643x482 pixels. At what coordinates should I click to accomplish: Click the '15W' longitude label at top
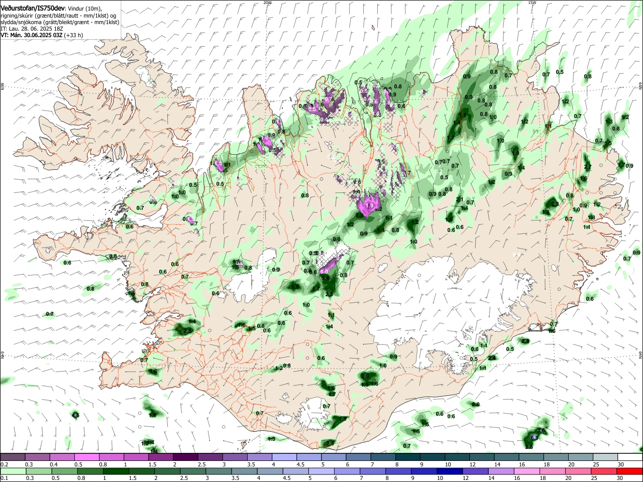click(532, 3)
